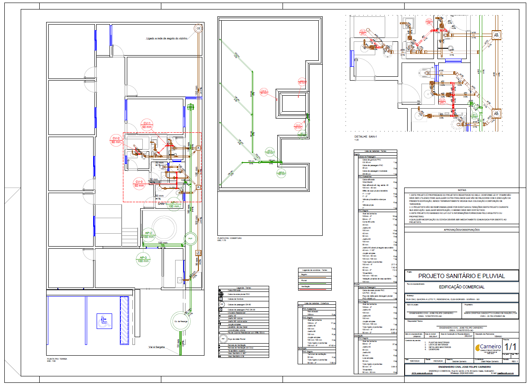Click the PVP circle on ground plan
The height and width of the screenshot is (385, 531).
click(x=190, y=238)
